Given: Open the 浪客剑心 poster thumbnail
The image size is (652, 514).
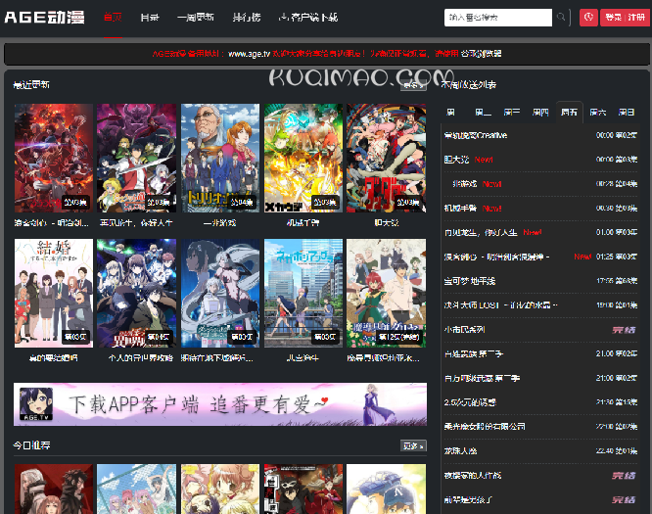Looking at the screenshot, I should click(54, 159).
